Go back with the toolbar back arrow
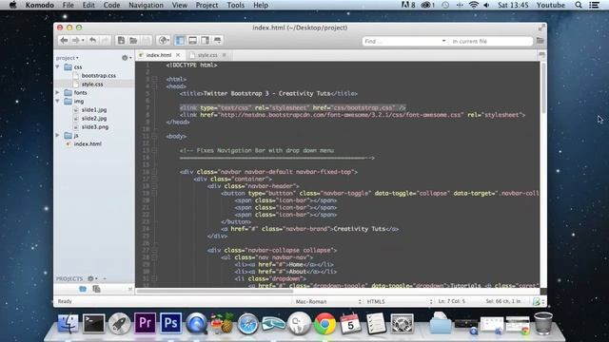The image size is (609, 342). [x=64, y=40]
